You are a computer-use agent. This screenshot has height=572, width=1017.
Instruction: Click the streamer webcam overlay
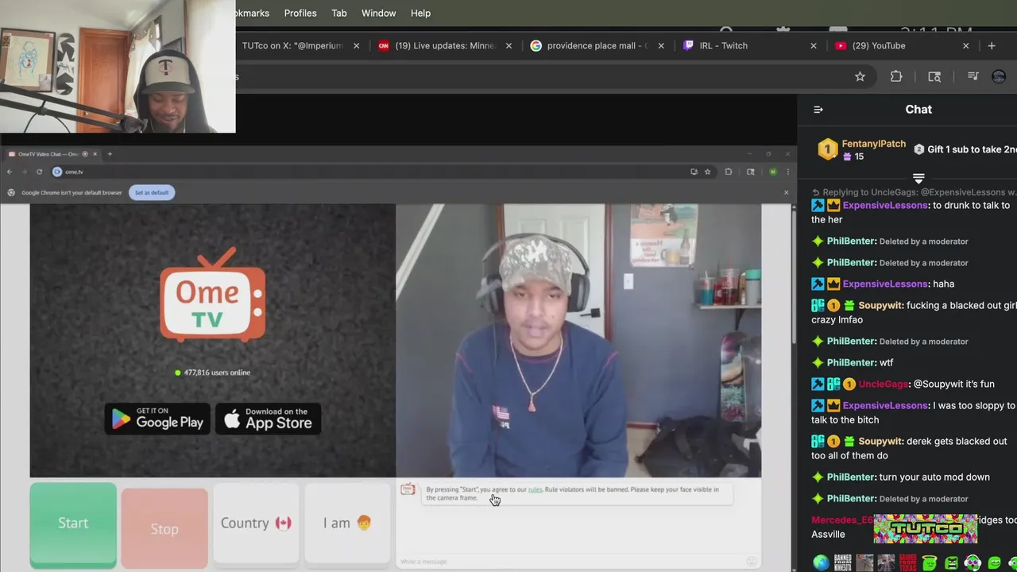[x=118, y=67]
